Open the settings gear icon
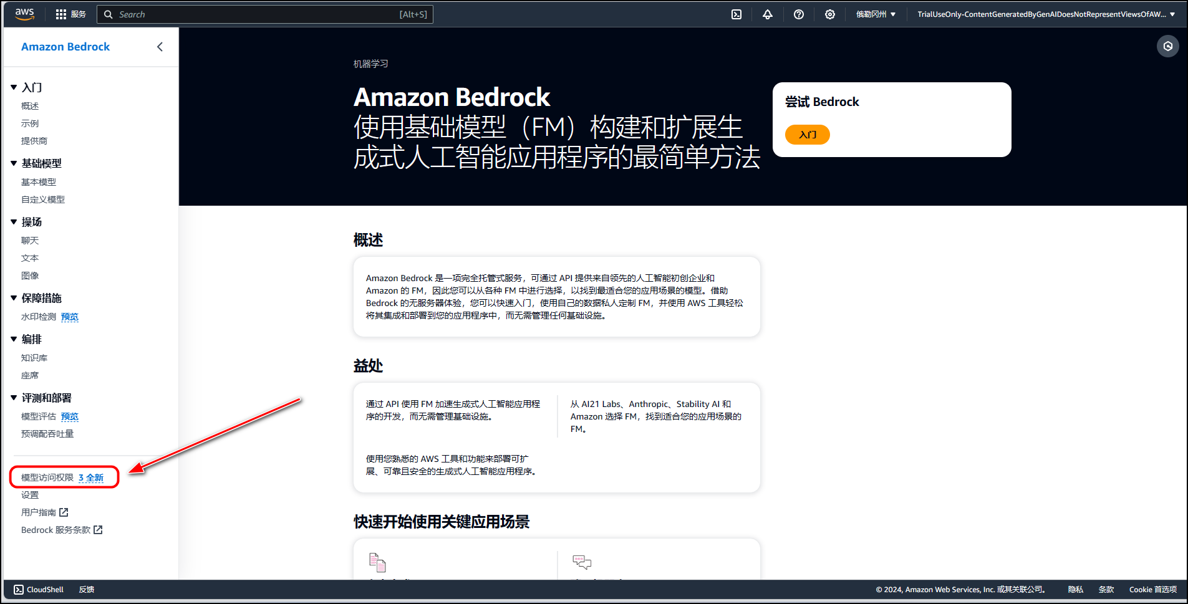The height and width of the screenshot is (604, 1188). click(830, 14)
